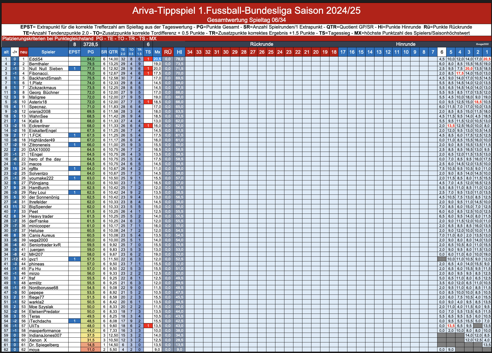Image resolution: width=492 pixels, height=353 pixels.
Task: Select player name Null_Null_Sieben
Action: coord(46,69)
